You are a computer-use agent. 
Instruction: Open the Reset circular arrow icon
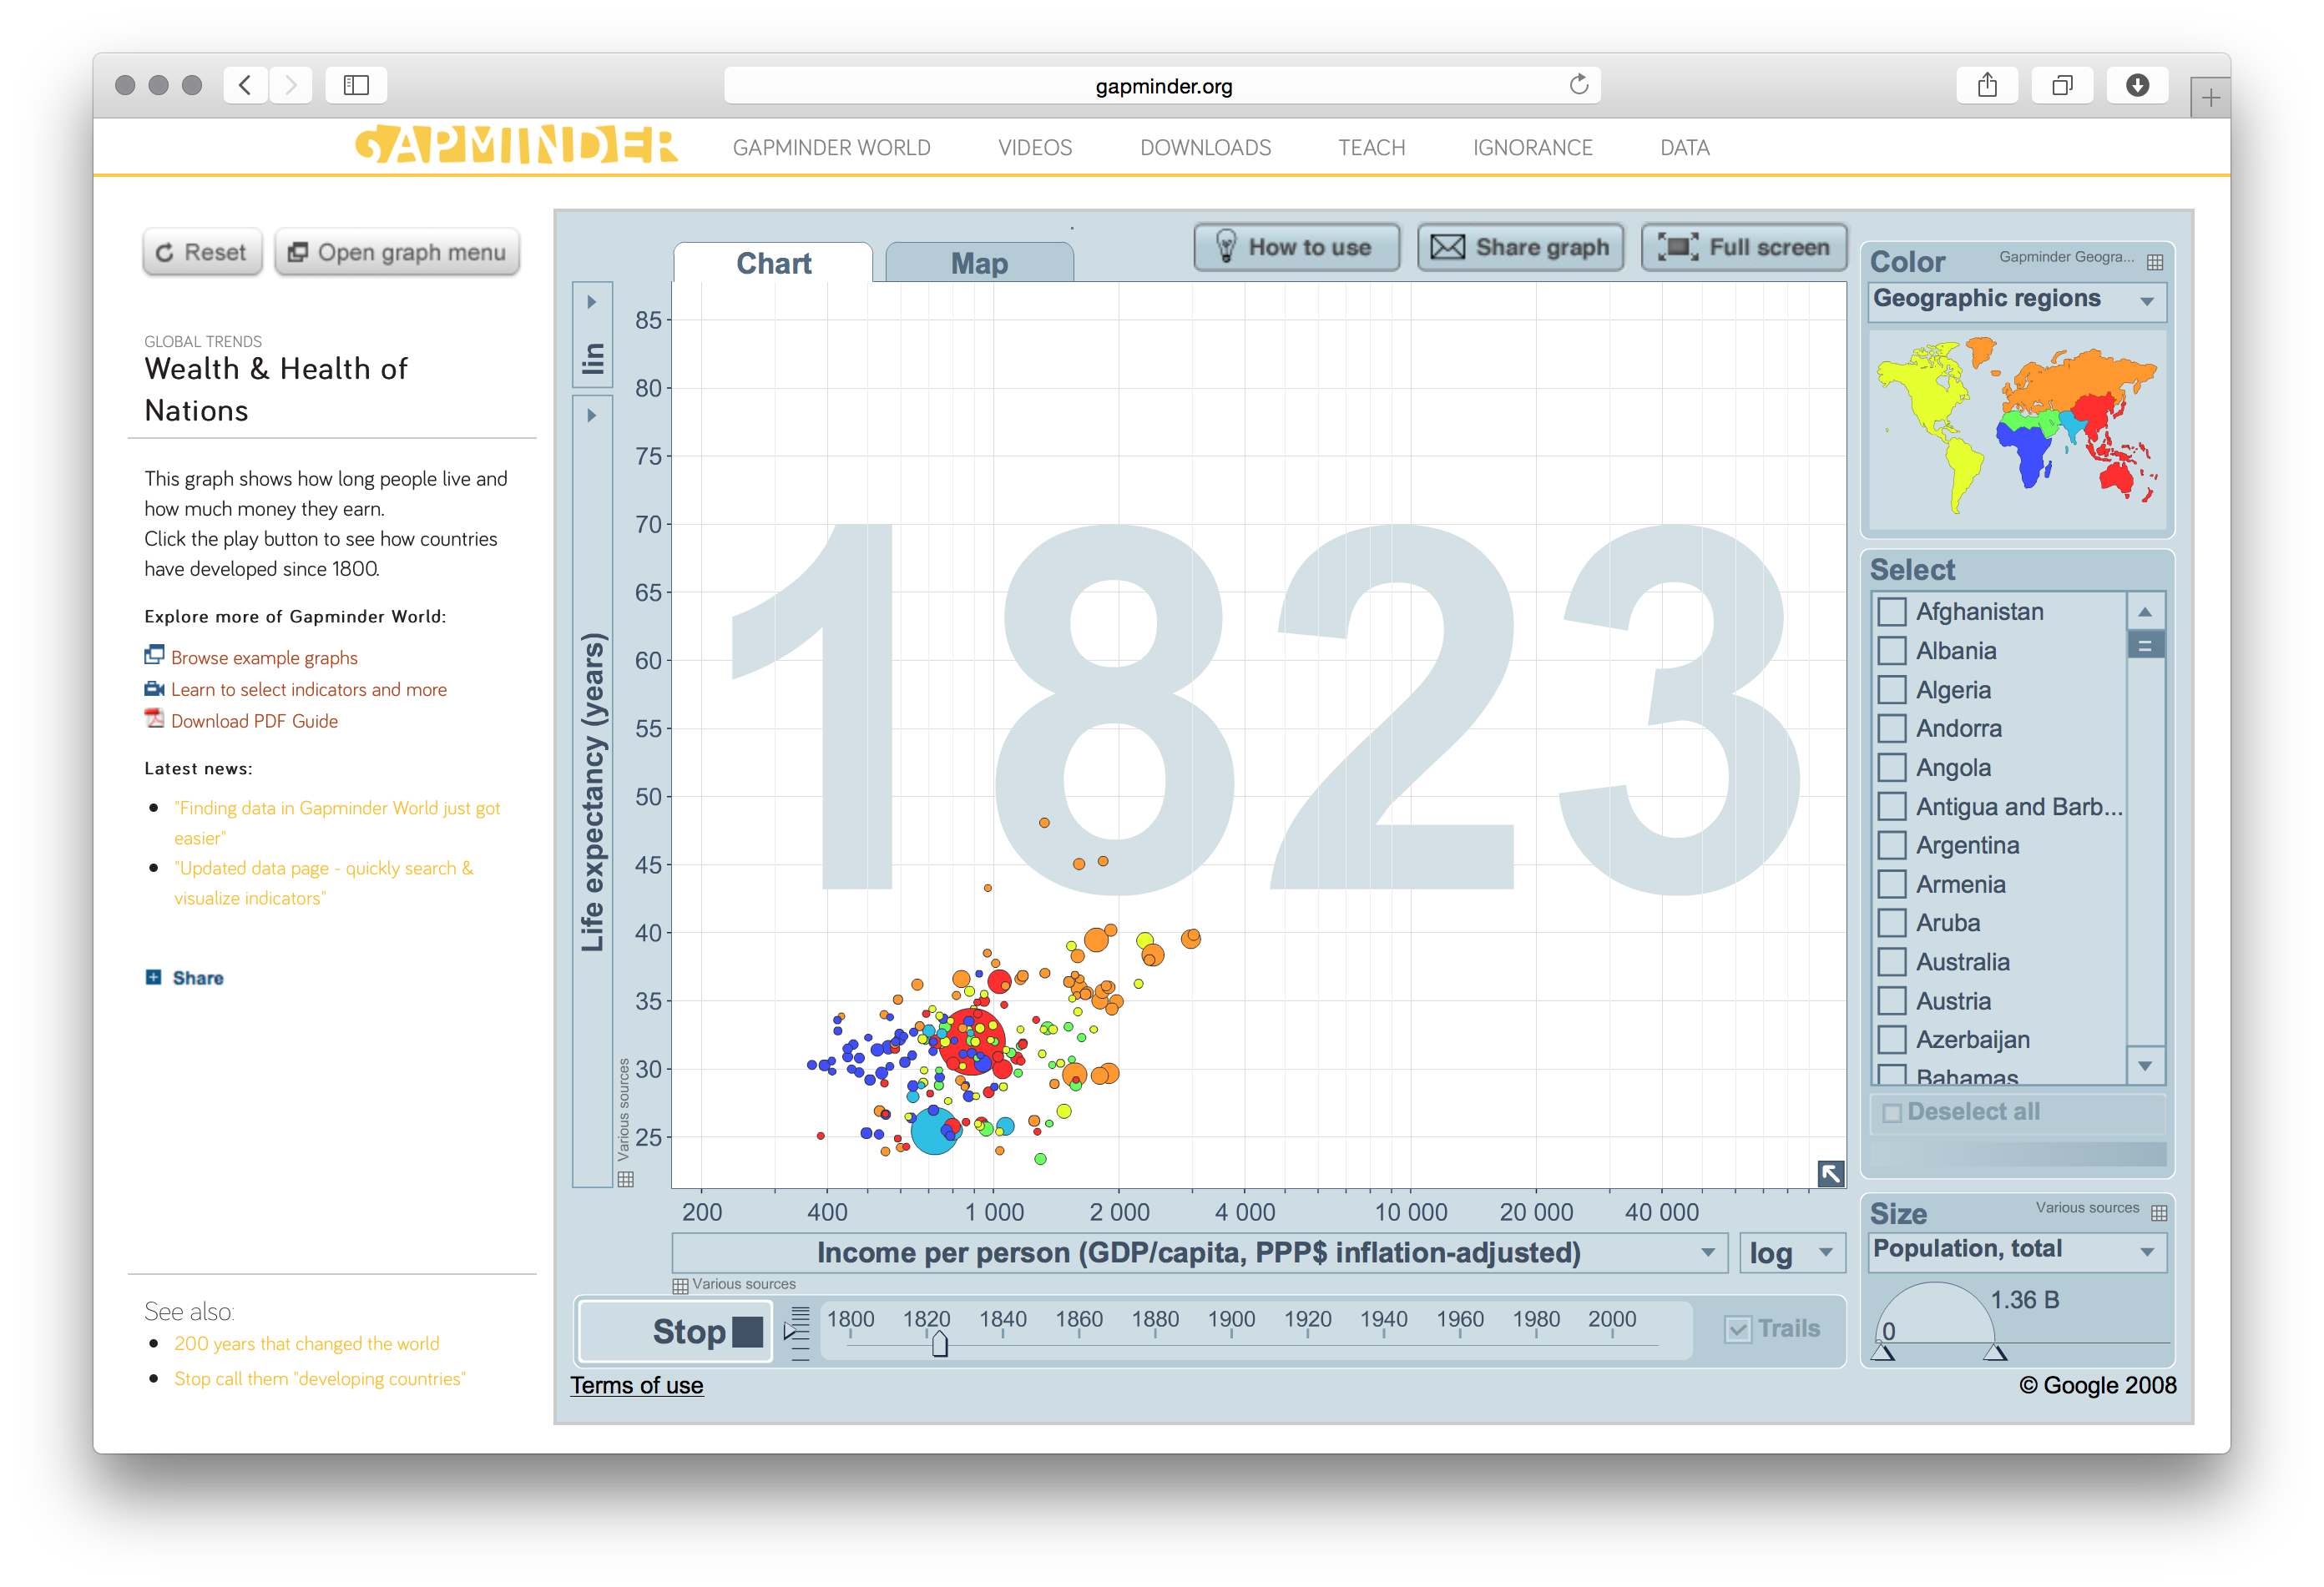165,252
